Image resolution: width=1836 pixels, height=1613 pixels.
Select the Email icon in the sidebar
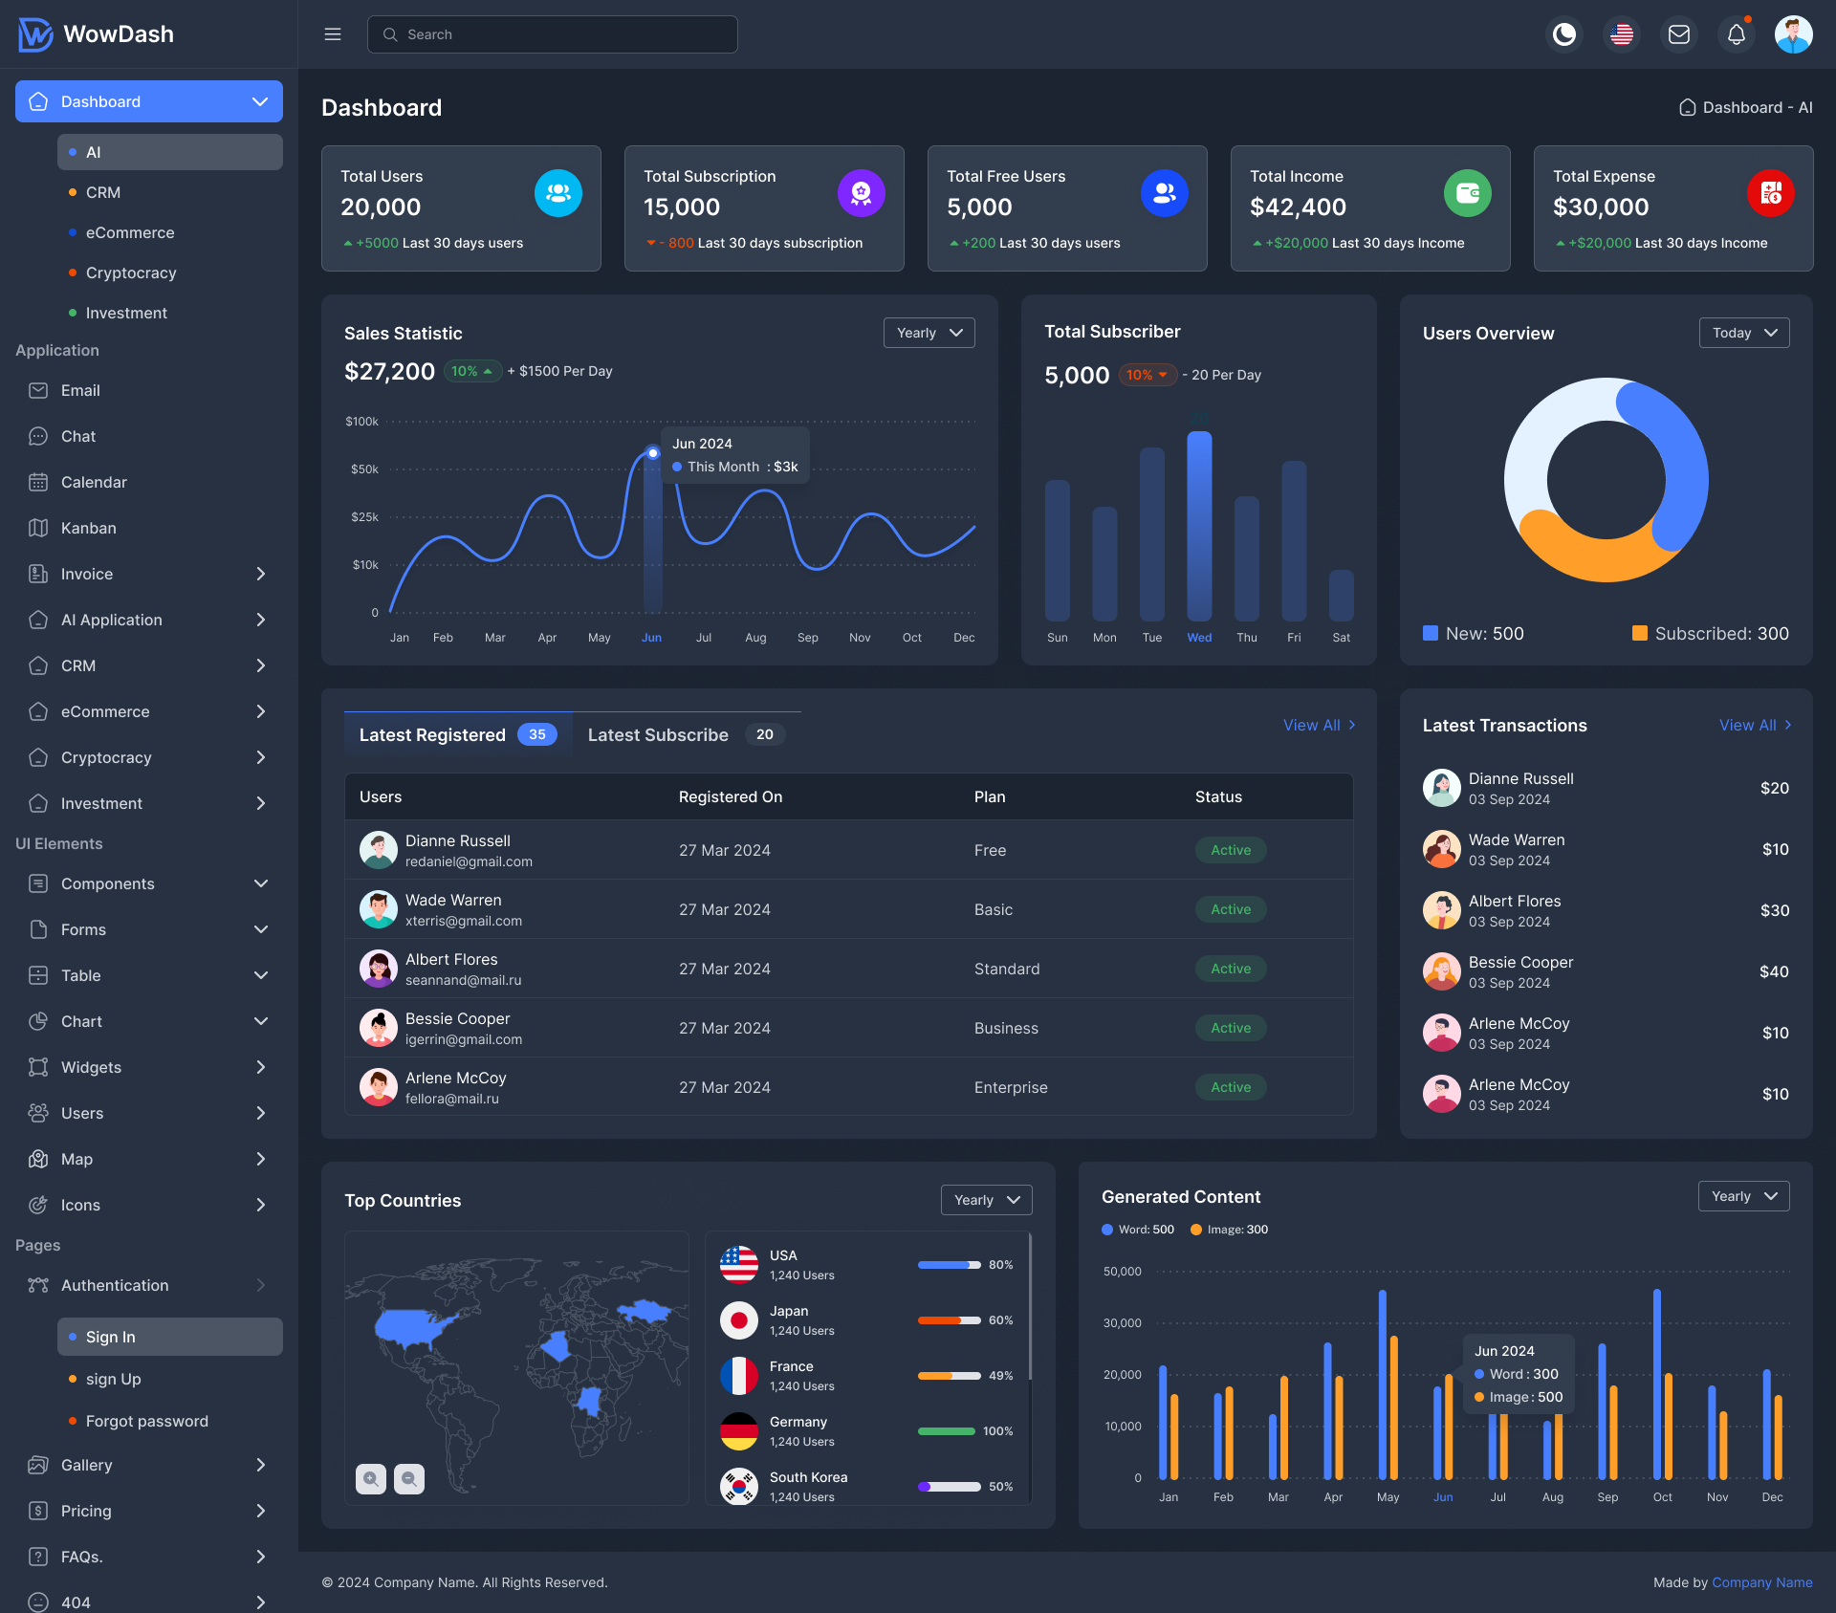coord(38,390)
